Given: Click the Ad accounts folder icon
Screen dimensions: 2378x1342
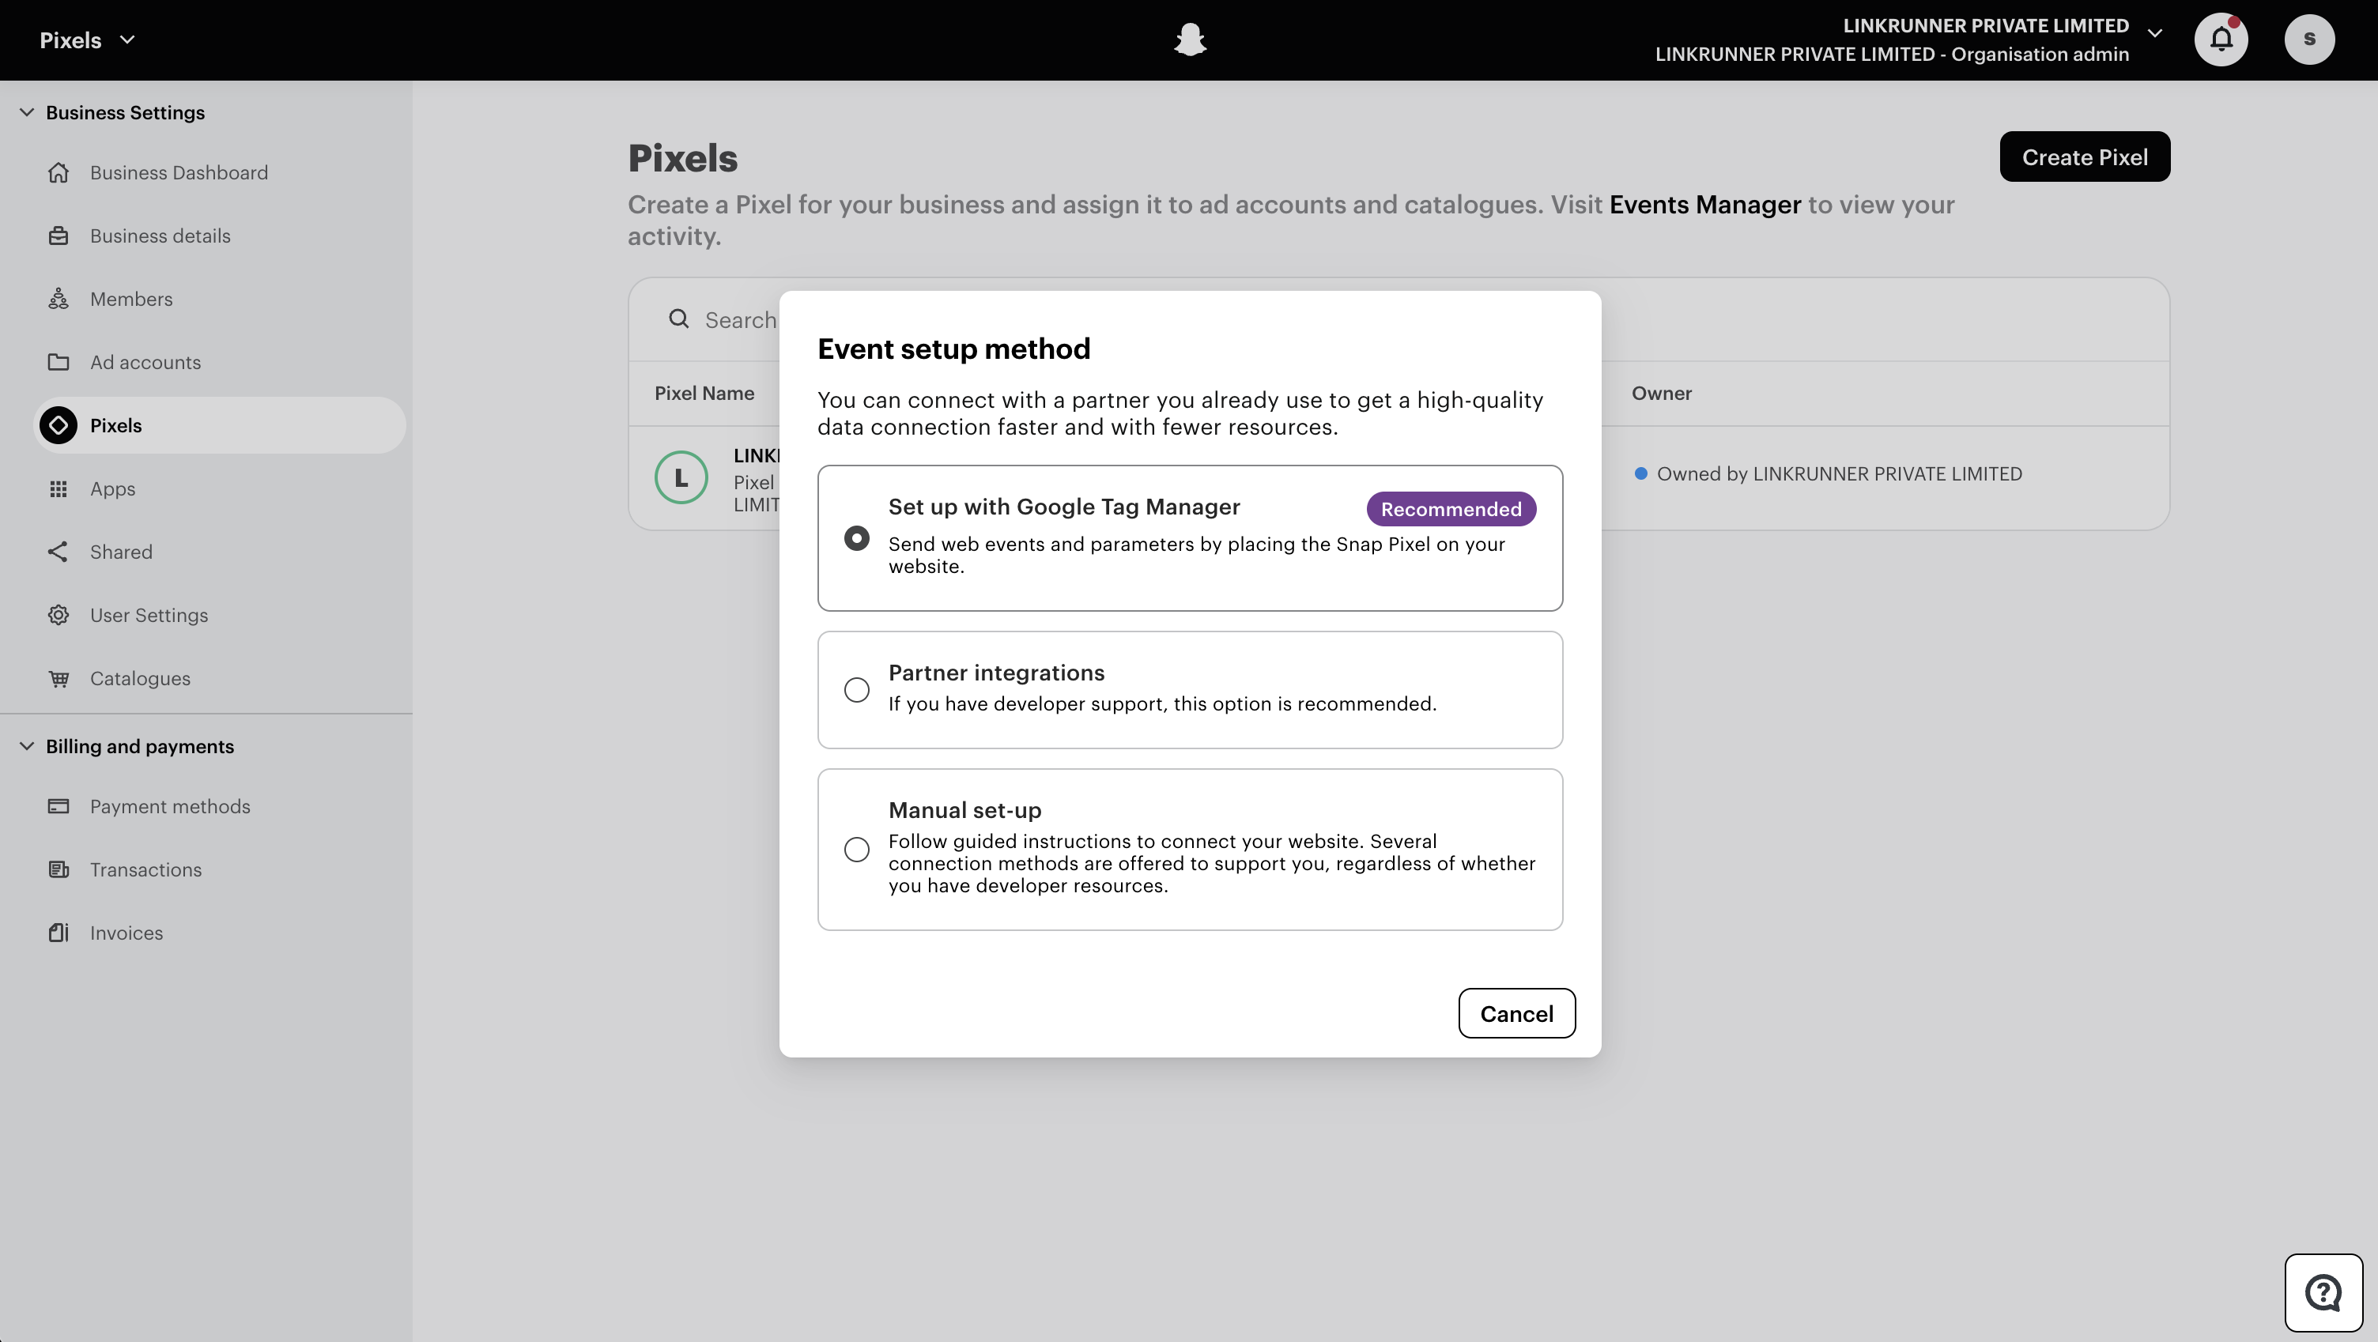Looking at the screenshot, I should [59, 362].
